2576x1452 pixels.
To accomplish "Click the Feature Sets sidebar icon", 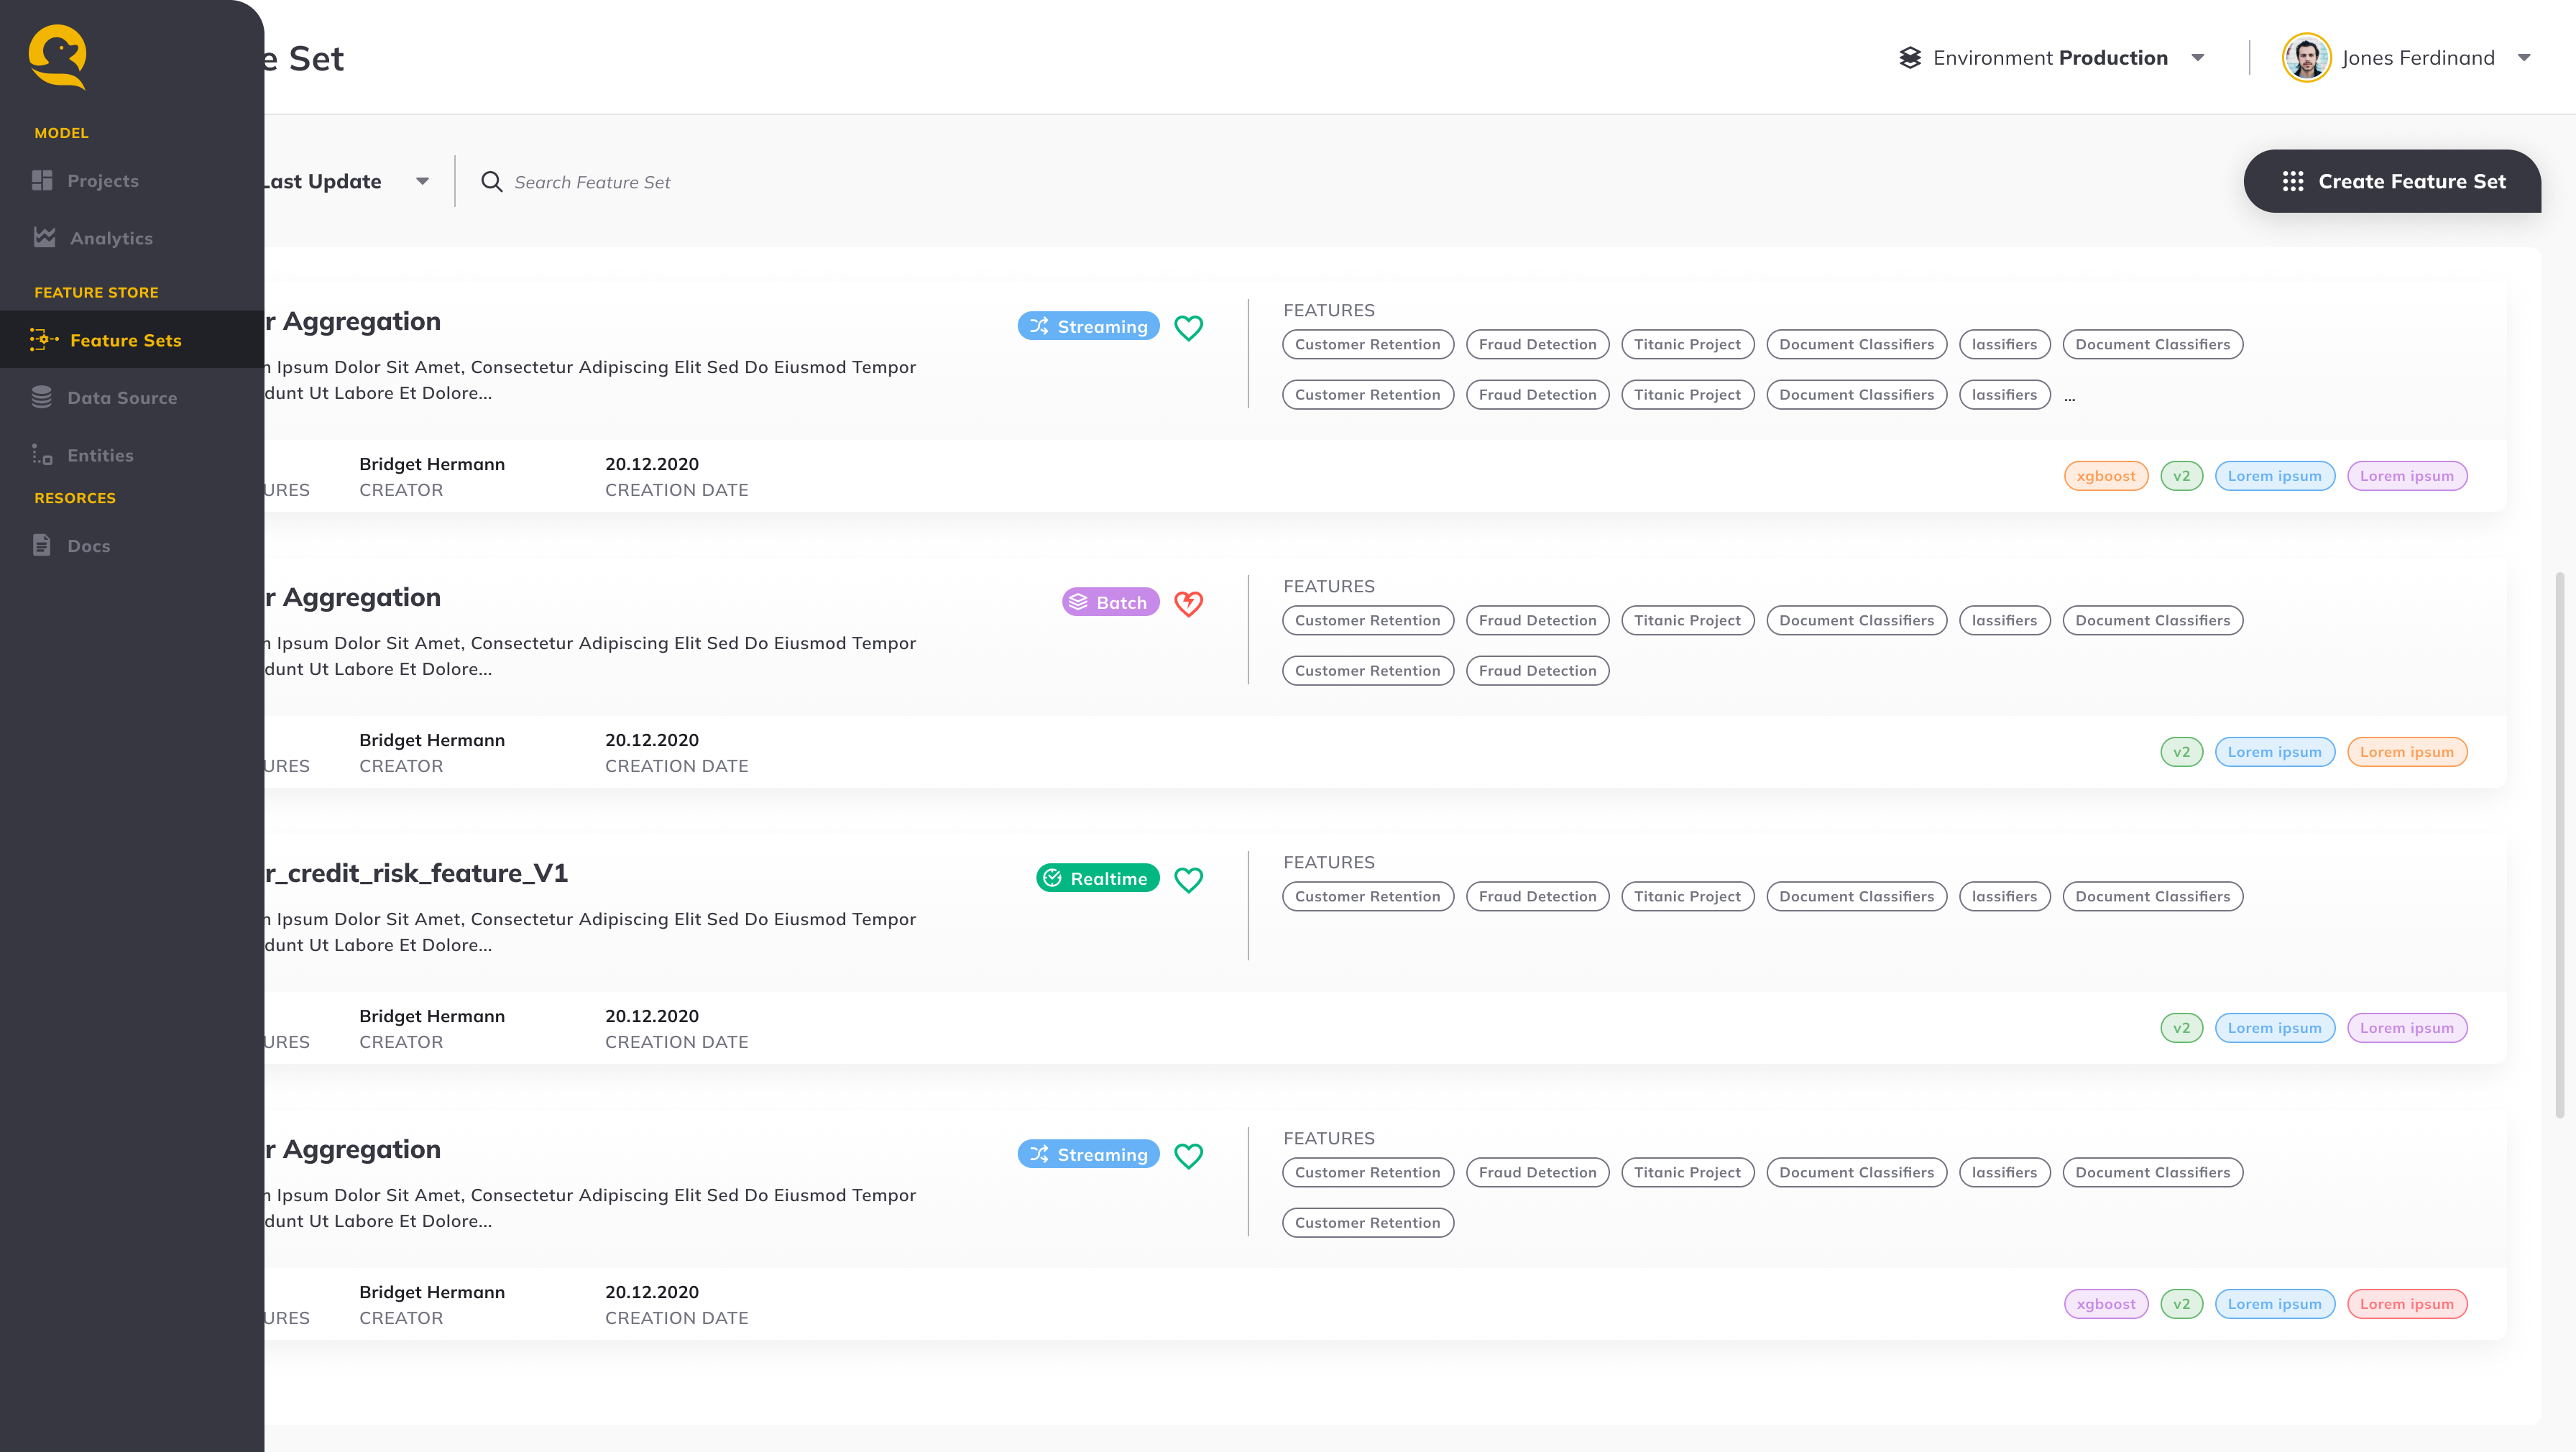I will [45, 339].
